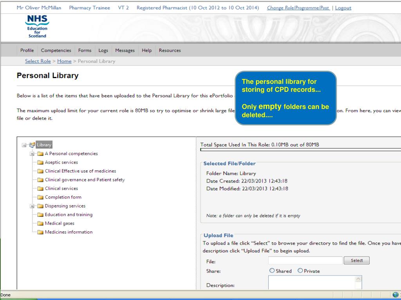Click the globe icon in the status bar

(396, 295)
